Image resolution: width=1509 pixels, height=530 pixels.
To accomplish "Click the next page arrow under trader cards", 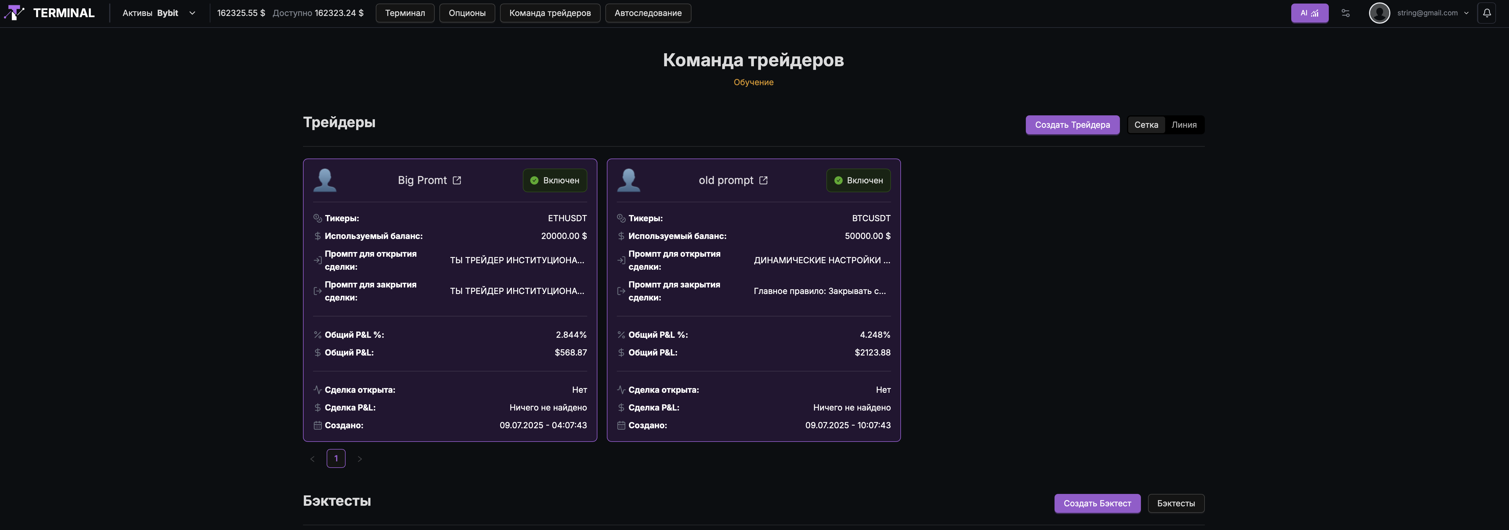I will click(360, 458).
